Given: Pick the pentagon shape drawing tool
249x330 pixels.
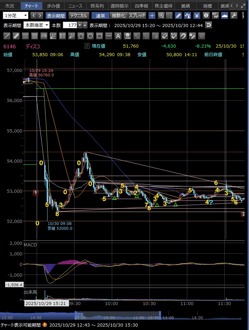Looking at the screenshot, I should click(81, 36).
